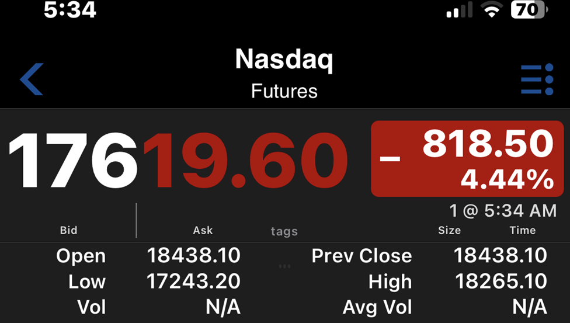Tap the Ask label

tap(203, 230)
